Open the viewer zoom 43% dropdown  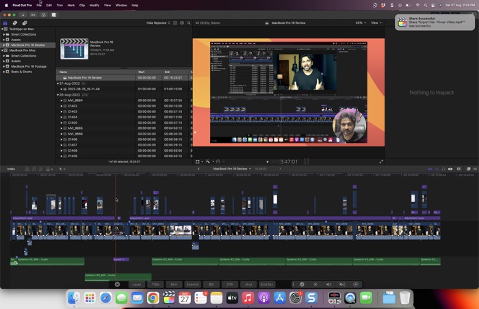point(361,23)
